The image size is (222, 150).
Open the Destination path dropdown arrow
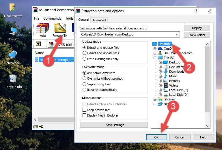coord(177,35)
